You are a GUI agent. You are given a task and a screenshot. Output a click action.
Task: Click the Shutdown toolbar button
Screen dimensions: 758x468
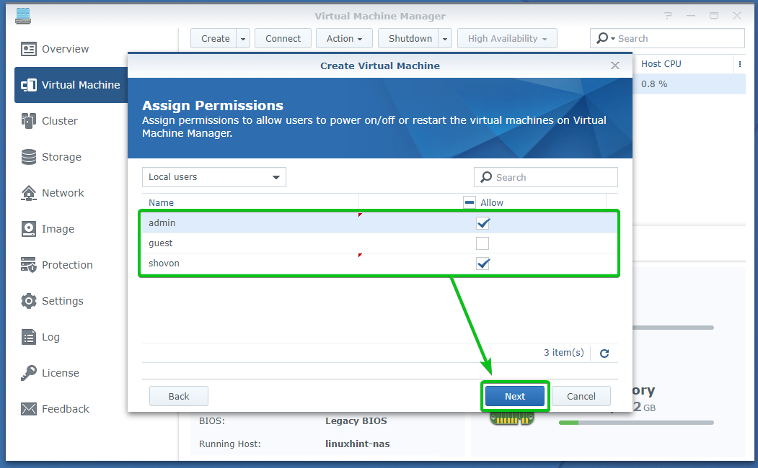[x=408, y=39]
